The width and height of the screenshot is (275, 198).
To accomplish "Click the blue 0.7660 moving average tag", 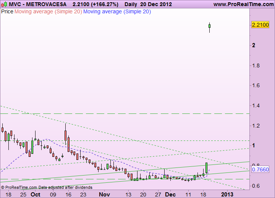I will [260, 169].
